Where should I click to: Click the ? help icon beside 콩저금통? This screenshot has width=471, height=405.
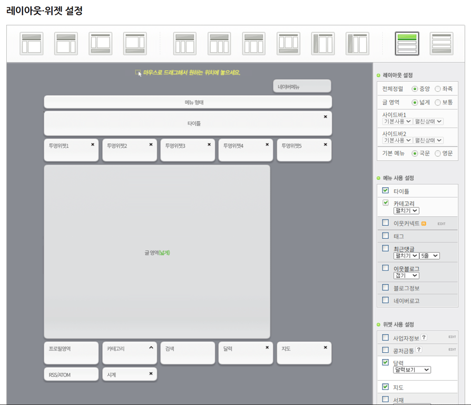tap(419, 349)
